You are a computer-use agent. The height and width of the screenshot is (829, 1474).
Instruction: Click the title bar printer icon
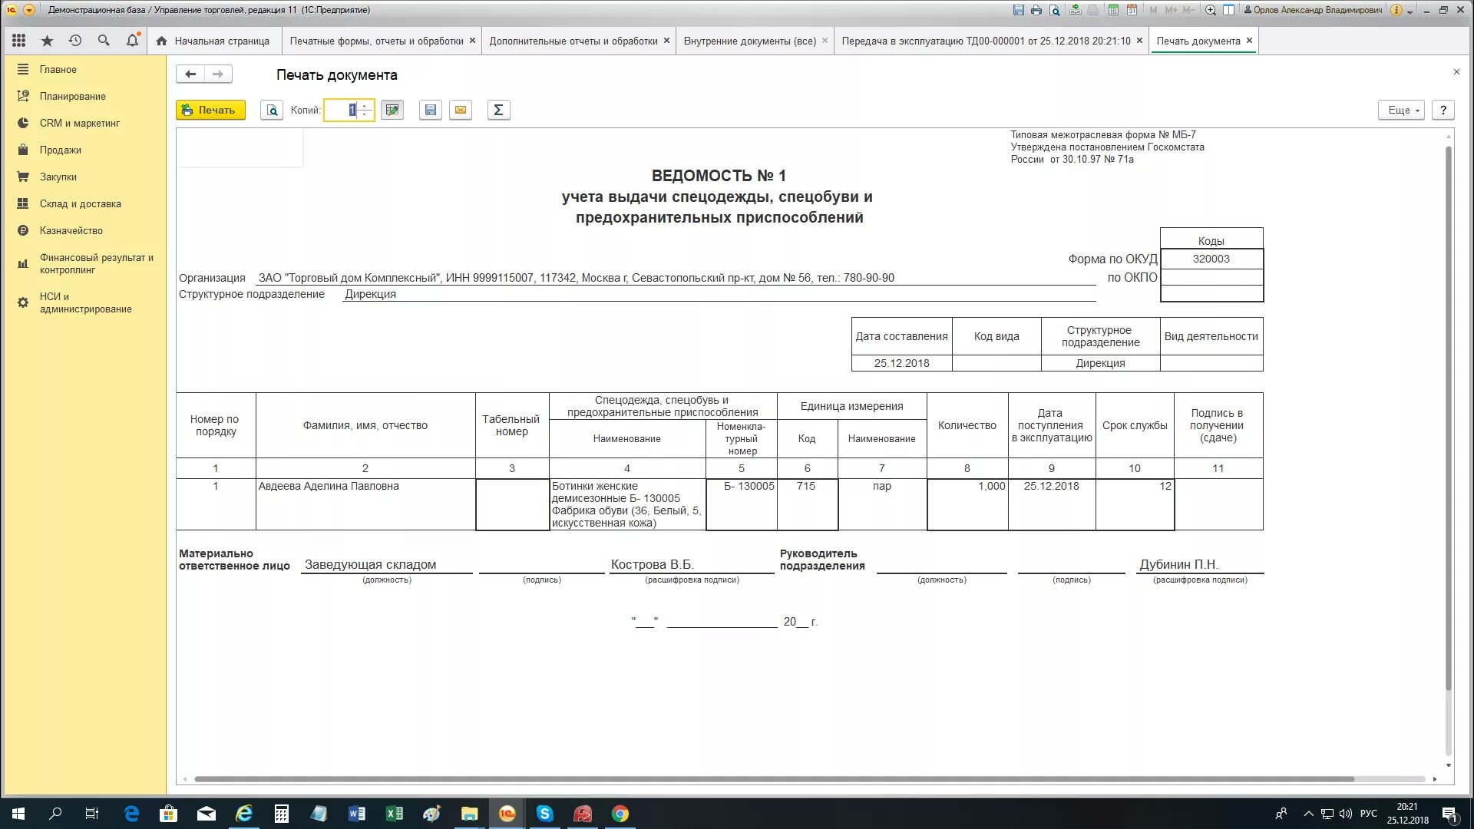pos(1036,10)
